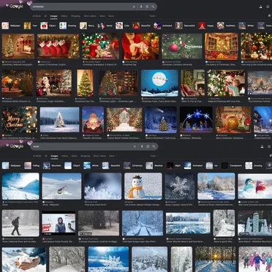Apply Transparent filter chip in snow results

coord(232,165)
